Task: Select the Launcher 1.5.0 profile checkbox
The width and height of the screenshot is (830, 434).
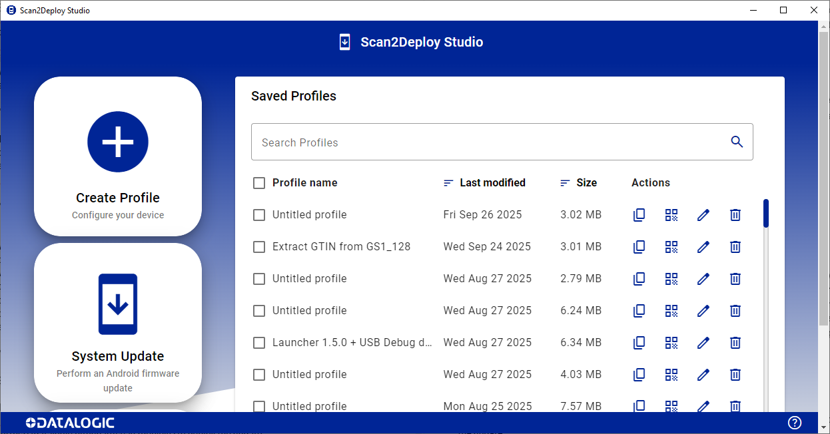Action: (259, 343)
